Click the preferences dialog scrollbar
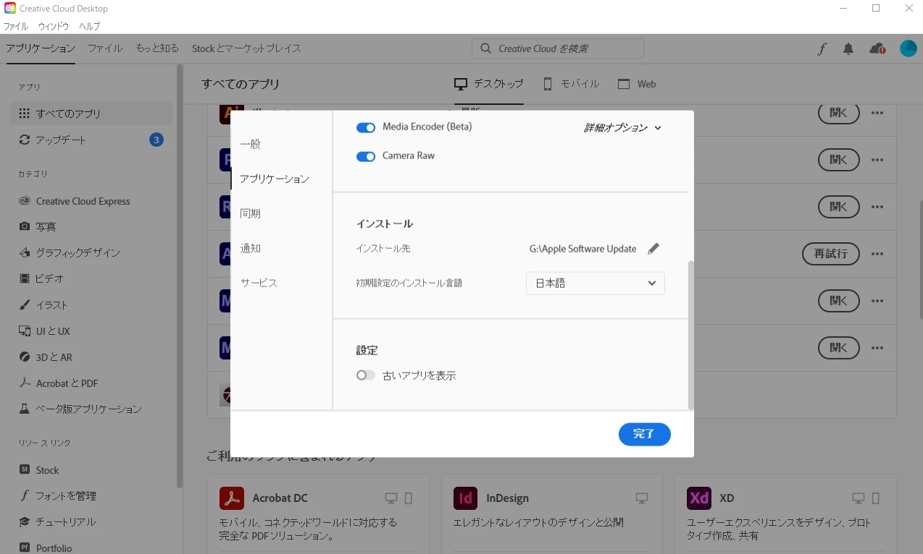The height and width of the screenshot is (554, 923). (x=690, y=336)
